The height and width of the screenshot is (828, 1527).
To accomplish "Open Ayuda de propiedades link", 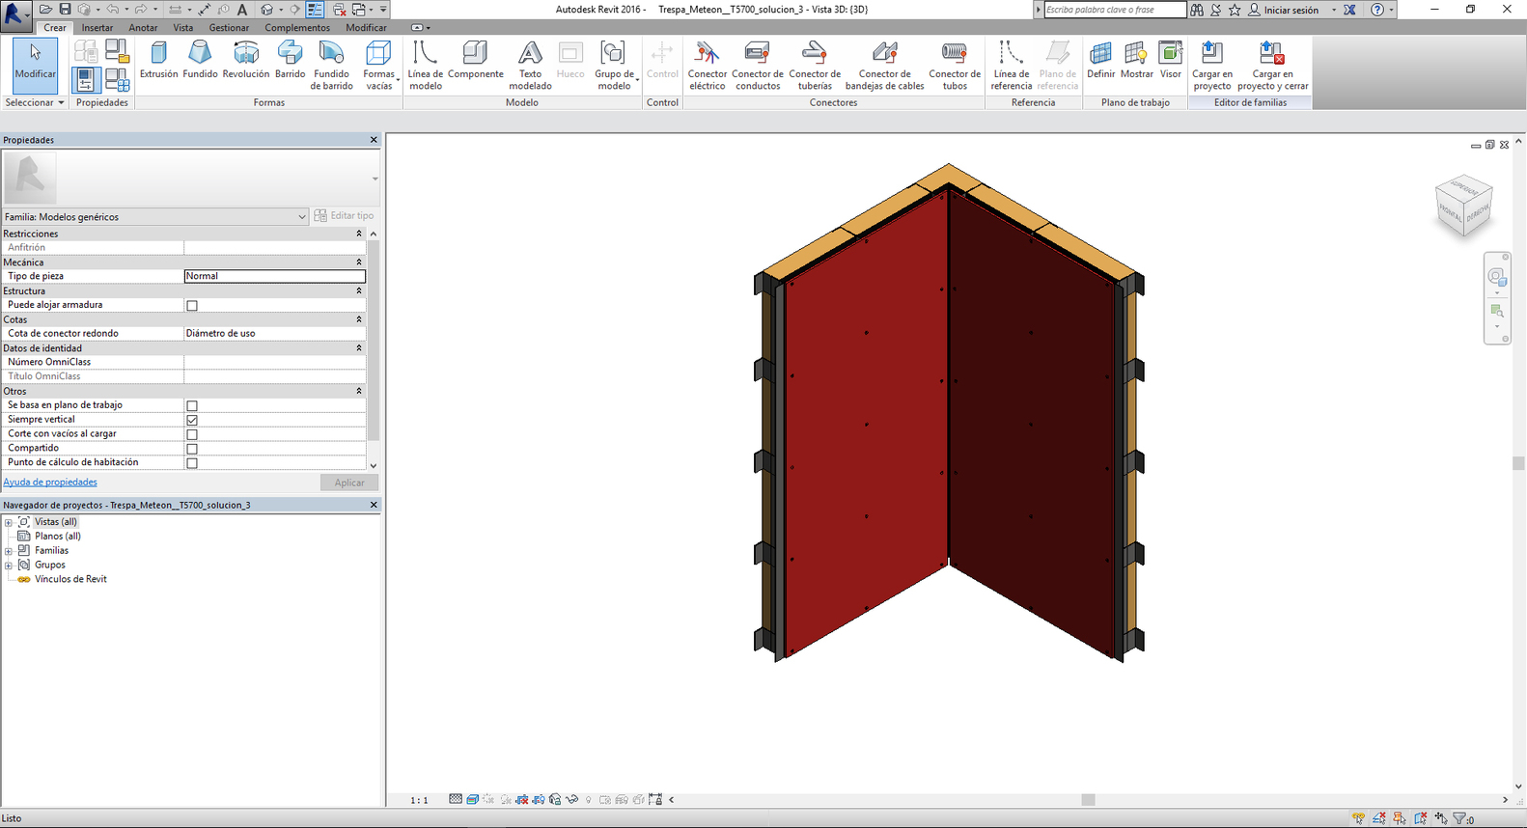I will [x=50, y=483].
